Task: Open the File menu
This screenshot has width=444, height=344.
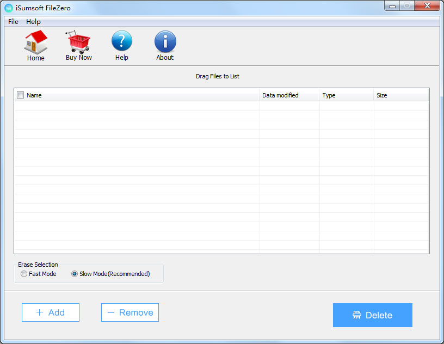Action: [13, 22]
